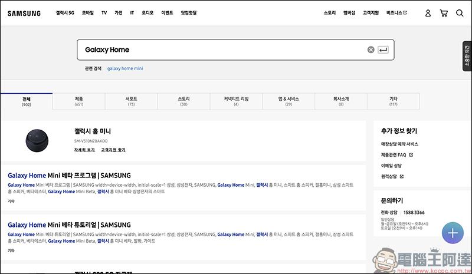Switch to the 기타 (117) tab
The width and height of the screenshot is (472, 274).
[x=393, y=102]
